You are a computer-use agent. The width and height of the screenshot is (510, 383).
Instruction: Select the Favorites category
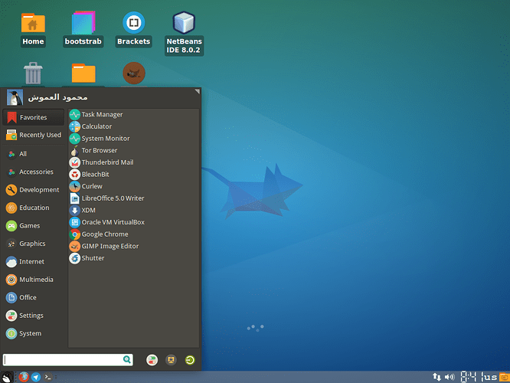tap(33, 117)
